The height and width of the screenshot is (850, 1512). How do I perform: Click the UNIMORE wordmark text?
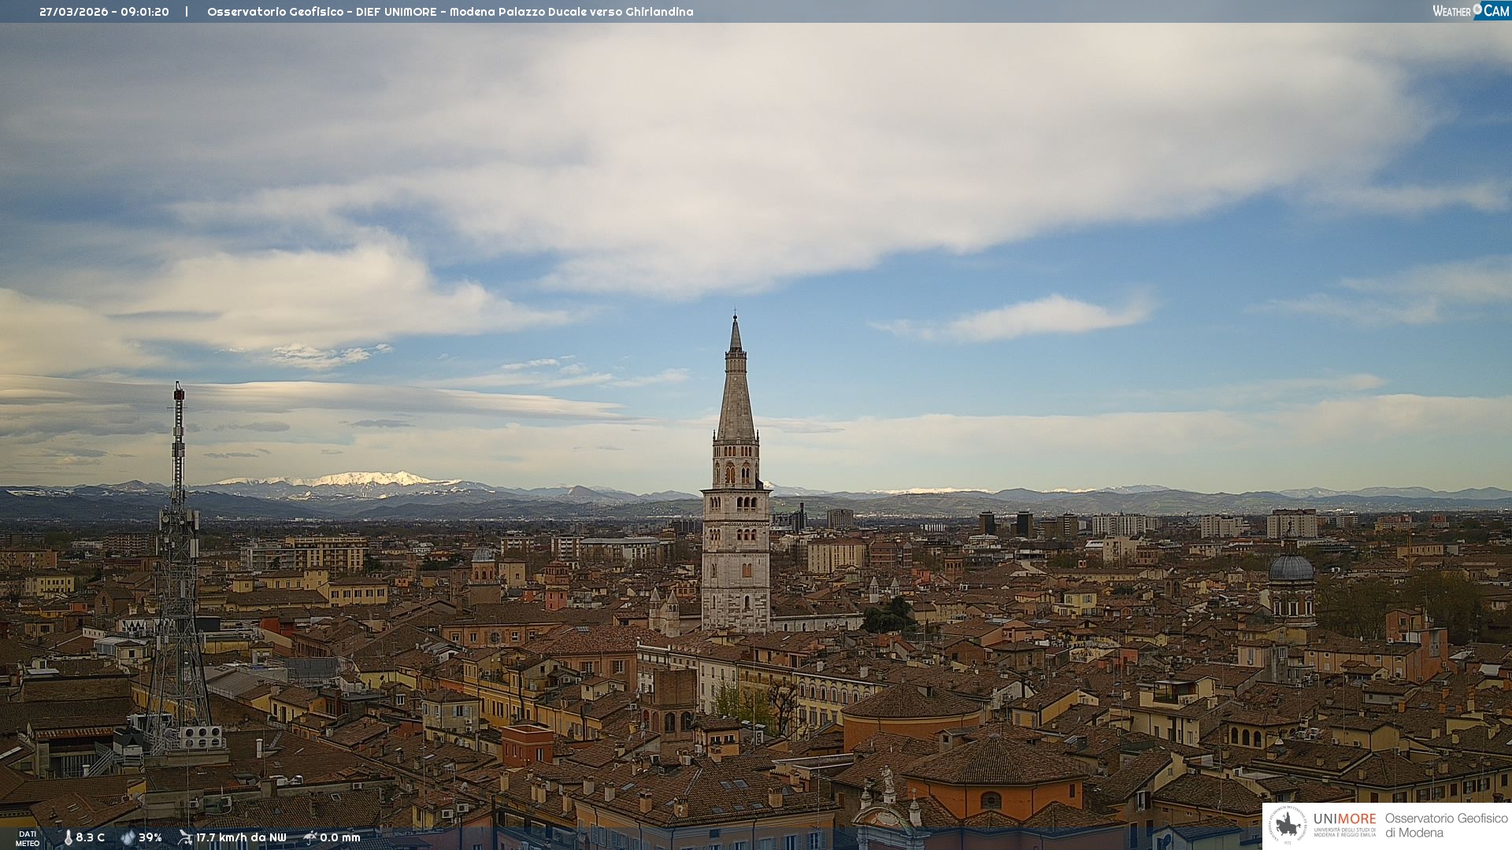1344,819
